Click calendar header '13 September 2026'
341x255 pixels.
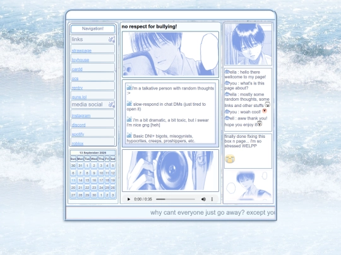point(93,152)
